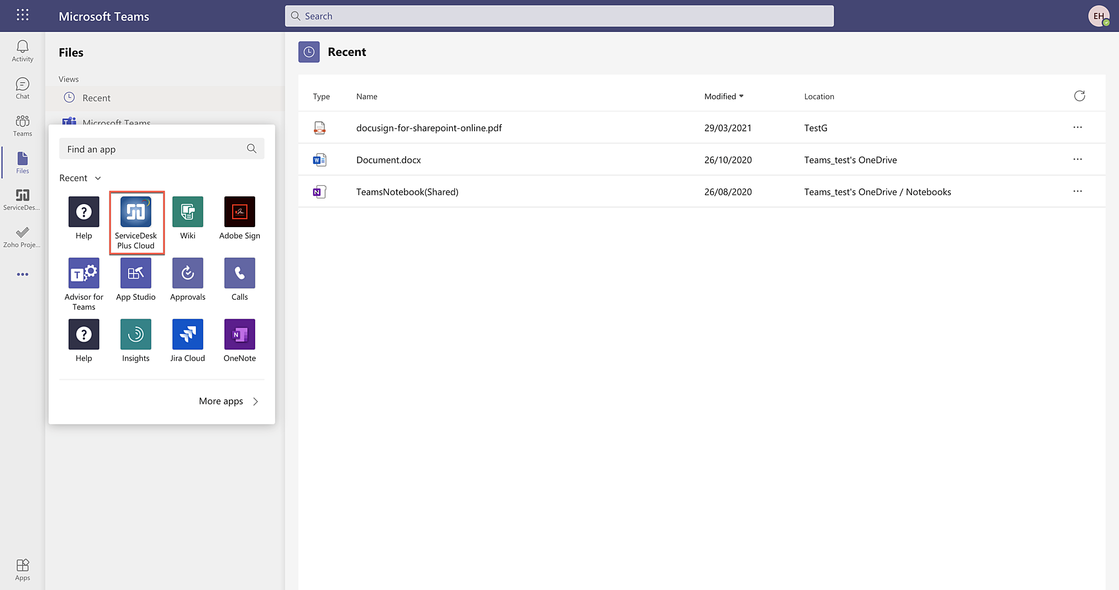Click the OneNote icon for TeamsNotebook
Image resolution: width=1119 pixels, height=590 pixels.
(319, 192)
